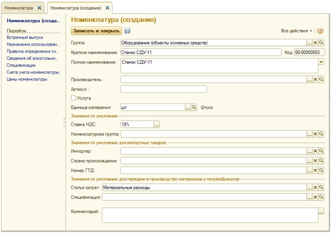This screenshot has height=233, width=331.
Task: Open Группа value with magnifier icon
Action: [321, 43]
